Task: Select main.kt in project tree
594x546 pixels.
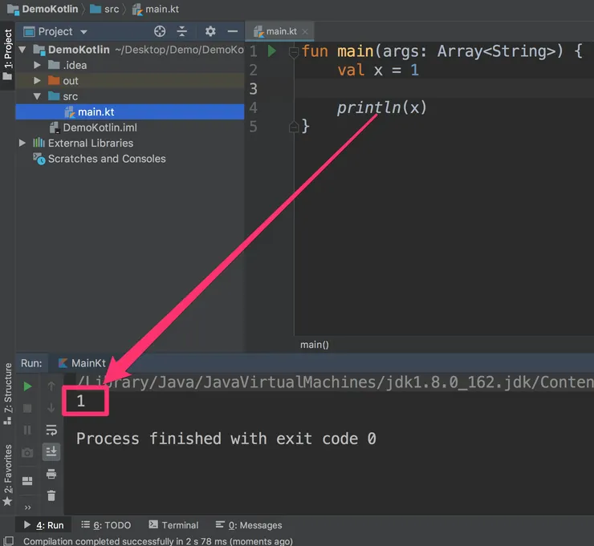Action: tap(129, 112)
